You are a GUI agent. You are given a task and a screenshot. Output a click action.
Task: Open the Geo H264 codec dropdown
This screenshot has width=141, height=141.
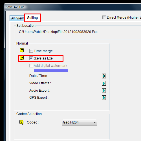pyautogui.click(x=80, y=122)
